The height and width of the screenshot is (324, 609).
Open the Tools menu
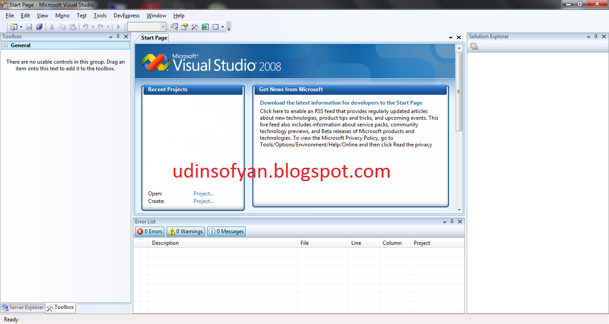100,16
